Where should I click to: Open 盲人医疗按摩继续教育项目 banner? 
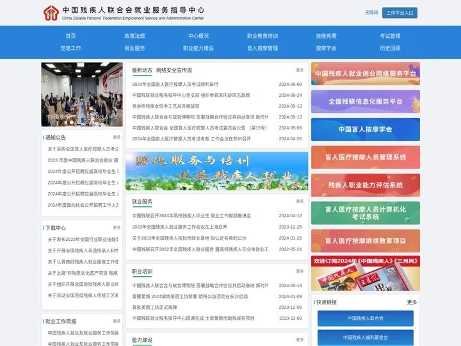(x=366, y=241)
